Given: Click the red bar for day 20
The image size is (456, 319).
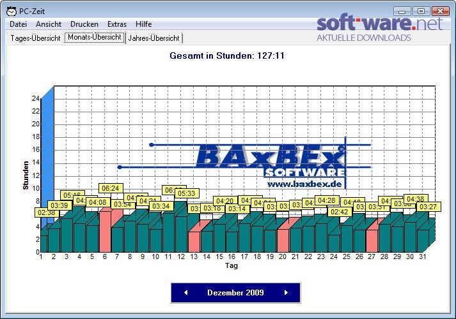Looking at the screenshot, I should click(x=283, y=241).
